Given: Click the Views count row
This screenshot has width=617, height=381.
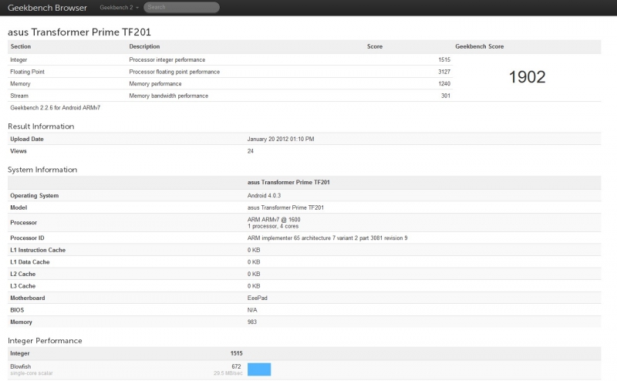Looking at the screenshot, I should pos(19,151).
